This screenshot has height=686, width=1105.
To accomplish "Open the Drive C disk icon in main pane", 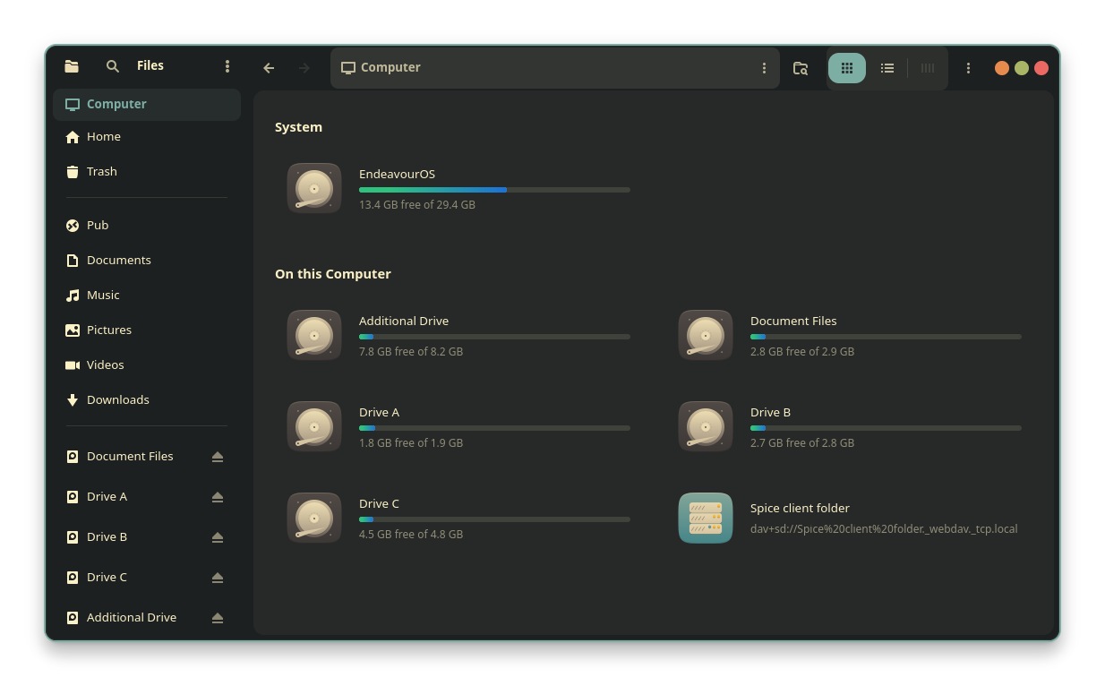I will (314, 518).
